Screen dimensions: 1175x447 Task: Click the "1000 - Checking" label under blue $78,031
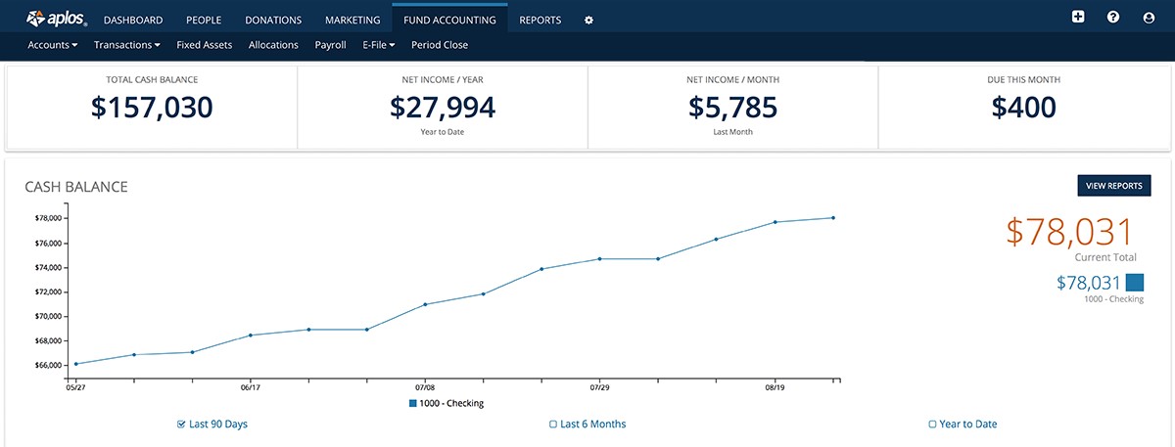pyautogui.click(x=1113, y=300)
